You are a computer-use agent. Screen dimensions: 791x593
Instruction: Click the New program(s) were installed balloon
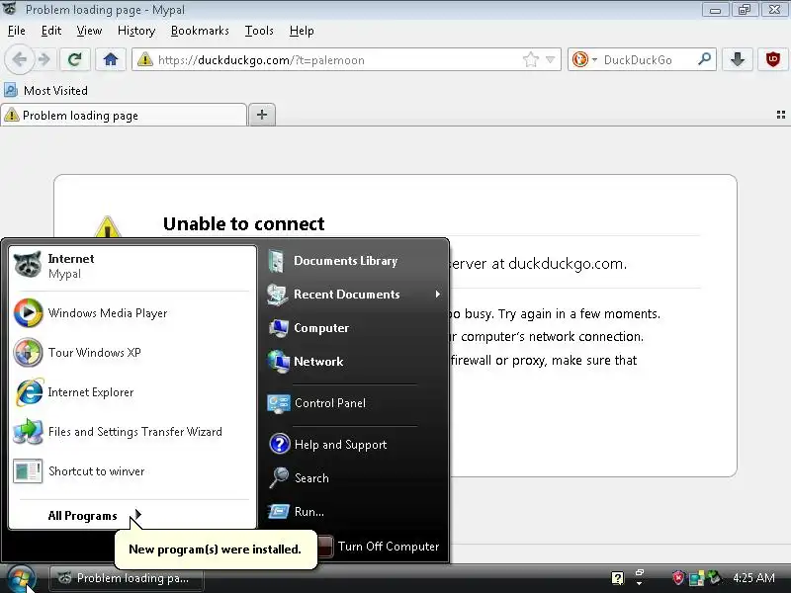point(216,550)
